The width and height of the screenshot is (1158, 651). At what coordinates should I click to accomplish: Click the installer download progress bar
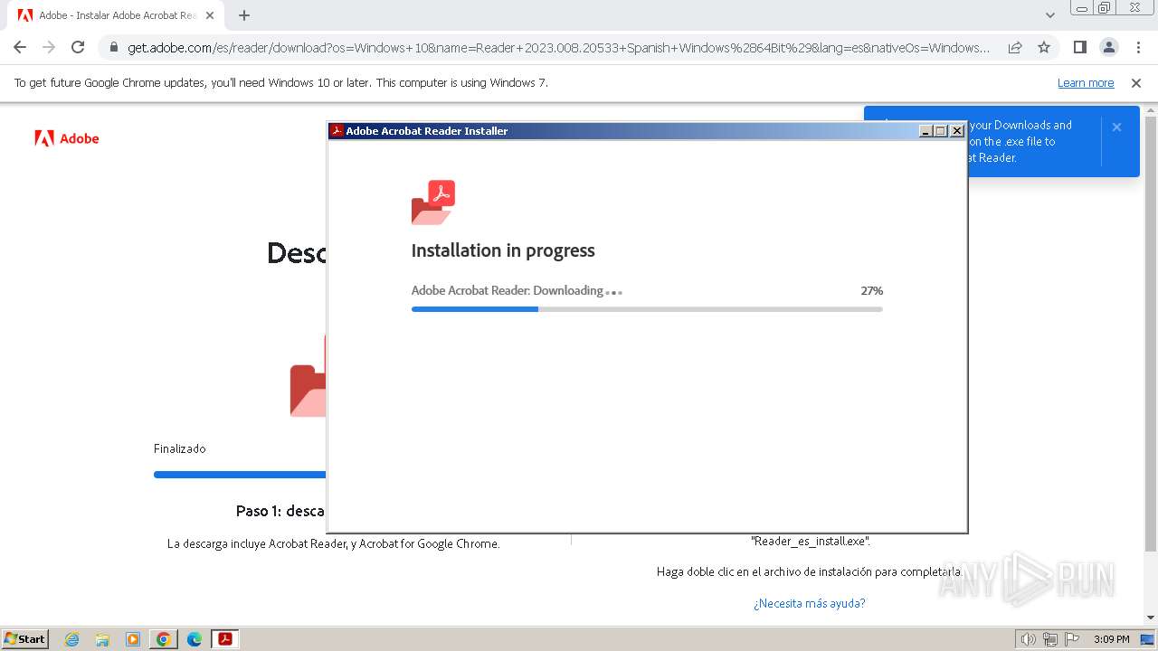pyautogui.click(x=647, y=309)
